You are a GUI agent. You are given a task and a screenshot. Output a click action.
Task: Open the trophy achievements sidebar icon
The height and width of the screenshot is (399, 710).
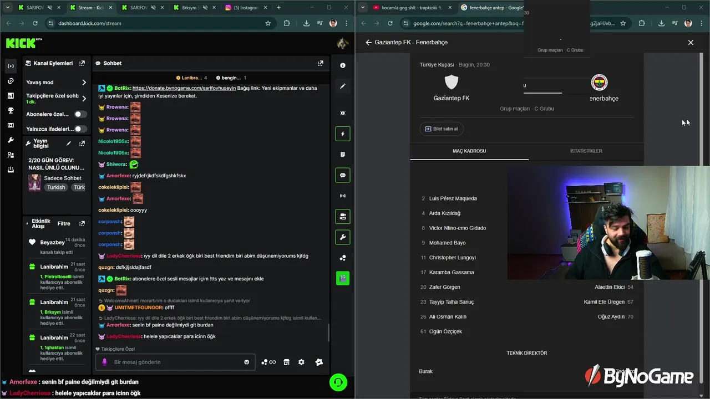coord(11,111)
